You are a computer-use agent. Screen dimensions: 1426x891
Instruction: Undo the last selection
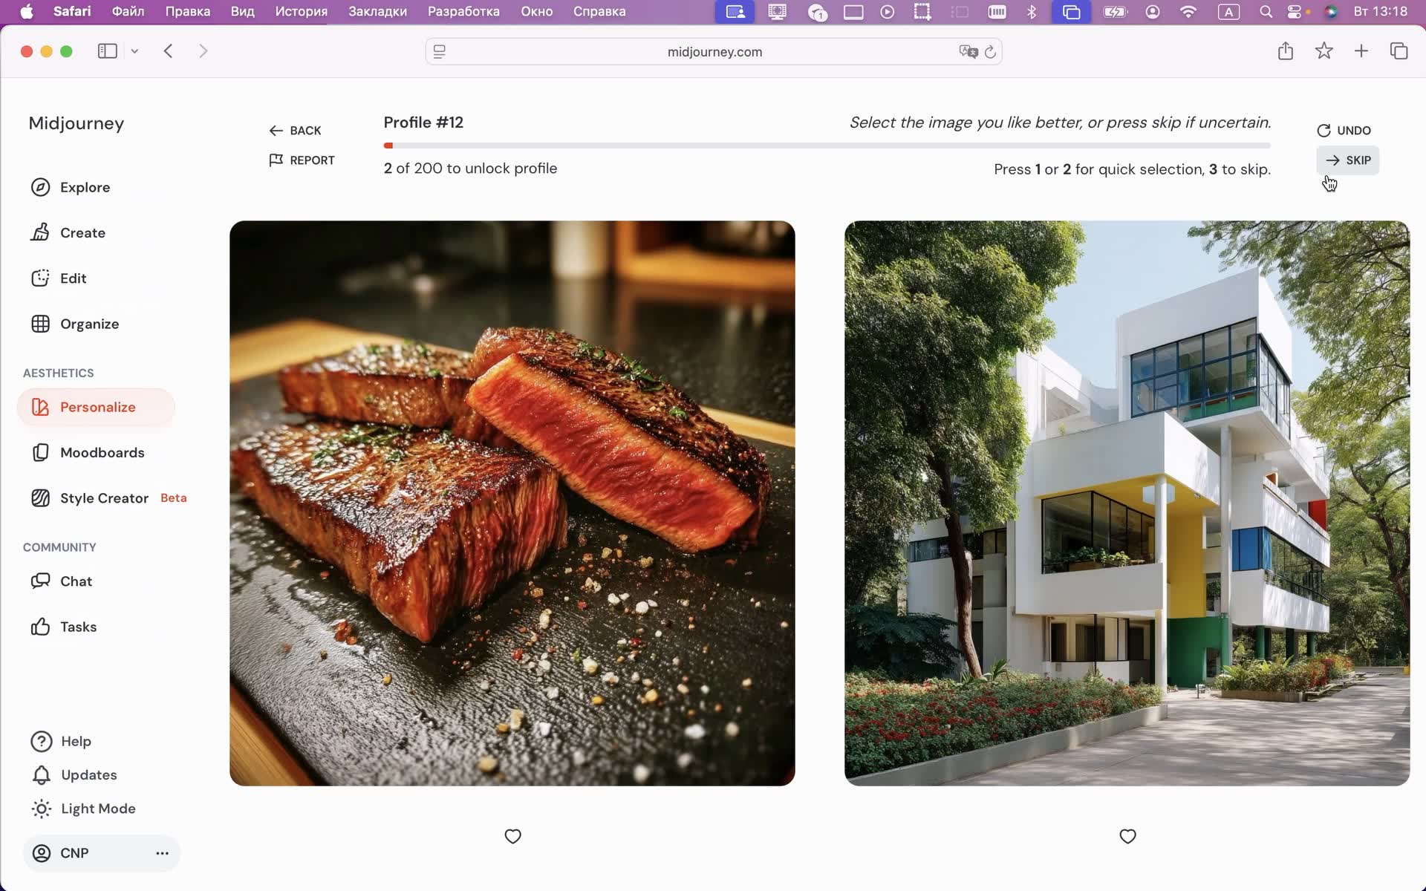[x=1344, y=131]
